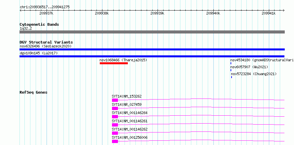Click the red nsv1068466 variant bar
The height and width of the screenshot is (145, 294).
pyautogui.click(x=114, y=63)
